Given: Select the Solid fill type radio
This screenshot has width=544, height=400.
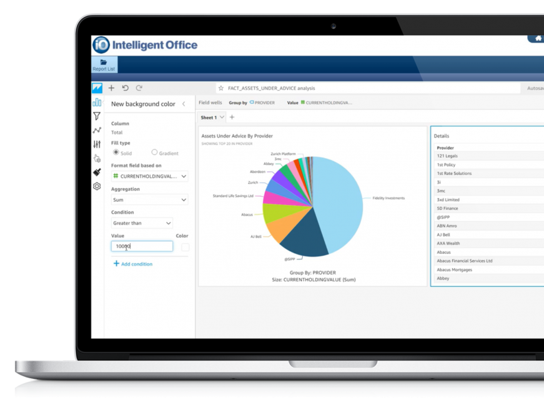Looking at the screenshot, I should click(116, 152).
